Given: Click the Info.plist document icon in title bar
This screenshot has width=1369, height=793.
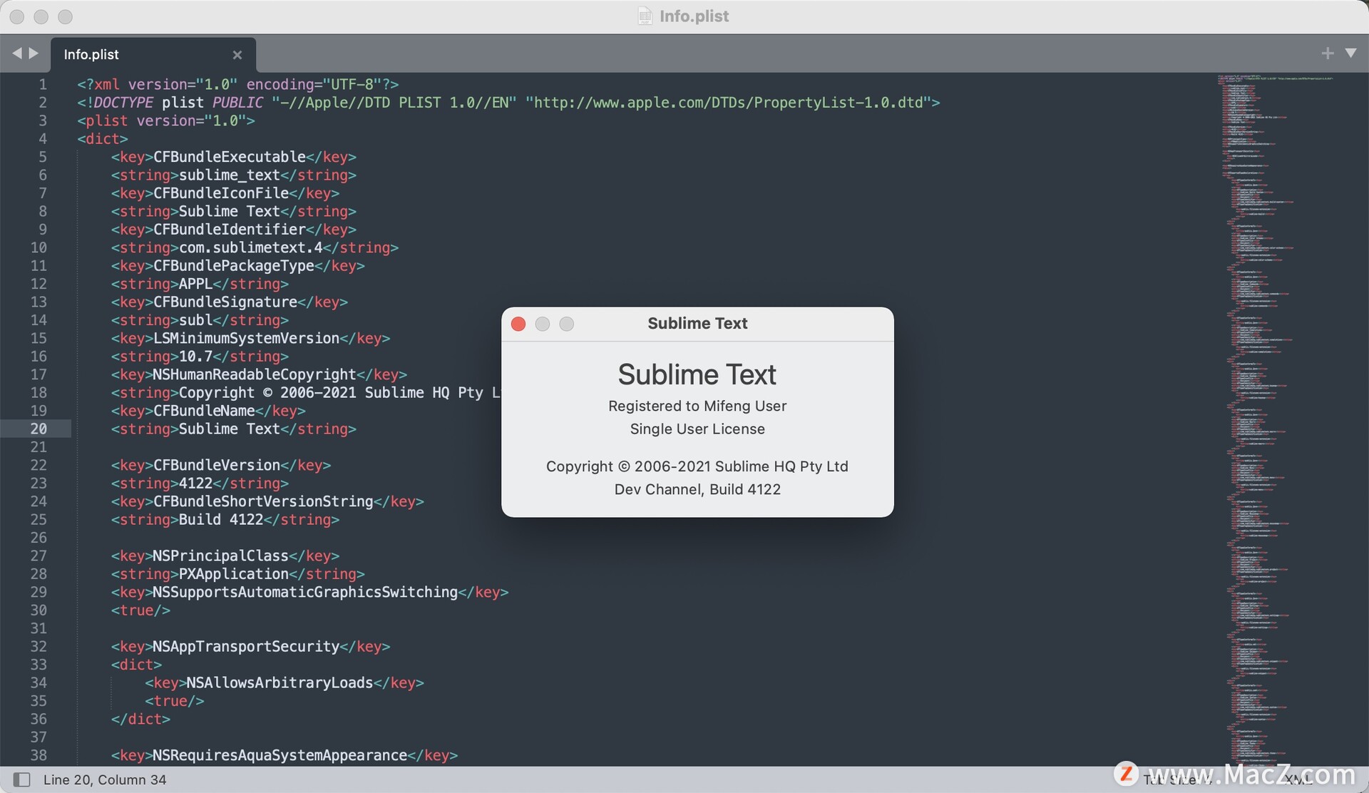Looking at the screenshot, I should tap(645, 16).
